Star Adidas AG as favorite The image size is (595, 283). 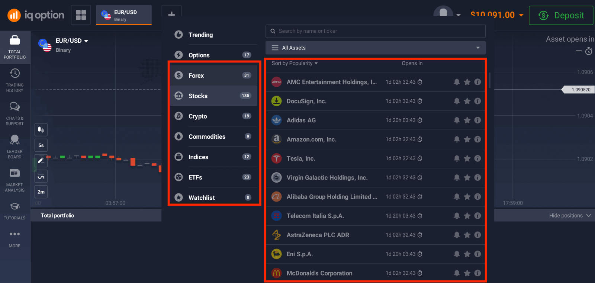467,120
